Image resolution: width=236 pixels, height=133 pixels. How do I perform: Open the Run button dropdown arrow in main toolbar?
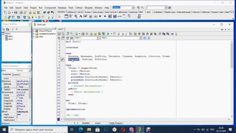click(36, 17)
